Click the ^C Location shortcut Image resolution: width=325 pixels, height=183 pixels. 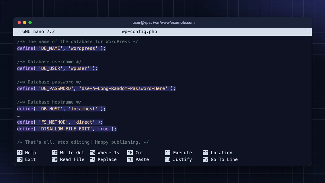coord(217,153)
